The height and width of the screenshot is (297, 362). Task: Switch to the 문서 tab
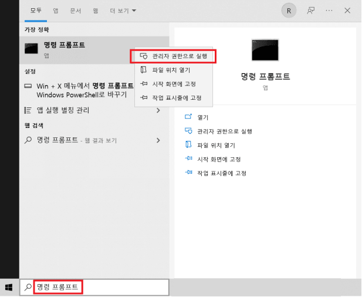75,11
